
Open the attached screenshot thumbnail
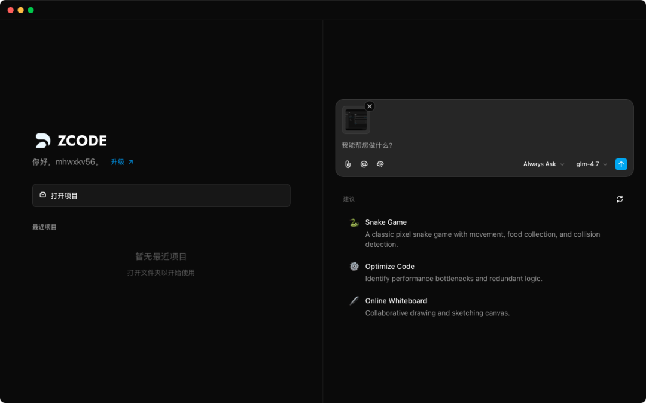click(x=356, y=120)
